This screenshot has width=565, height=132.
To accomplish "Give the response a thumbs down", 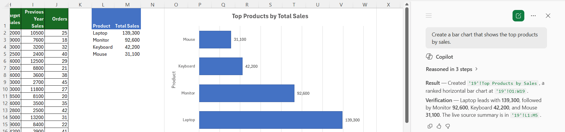I will tap(448, 126).
